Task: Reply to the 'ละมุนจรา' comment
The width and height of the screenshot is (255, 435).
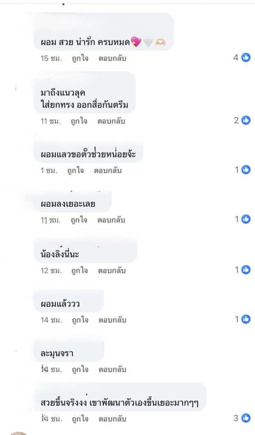Action: 112,370
